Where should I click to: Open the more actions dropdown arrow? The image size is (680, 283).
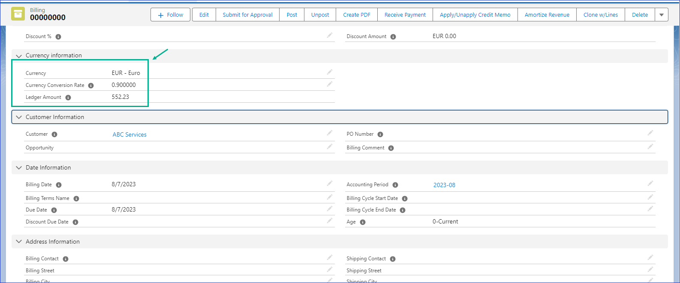662,15
